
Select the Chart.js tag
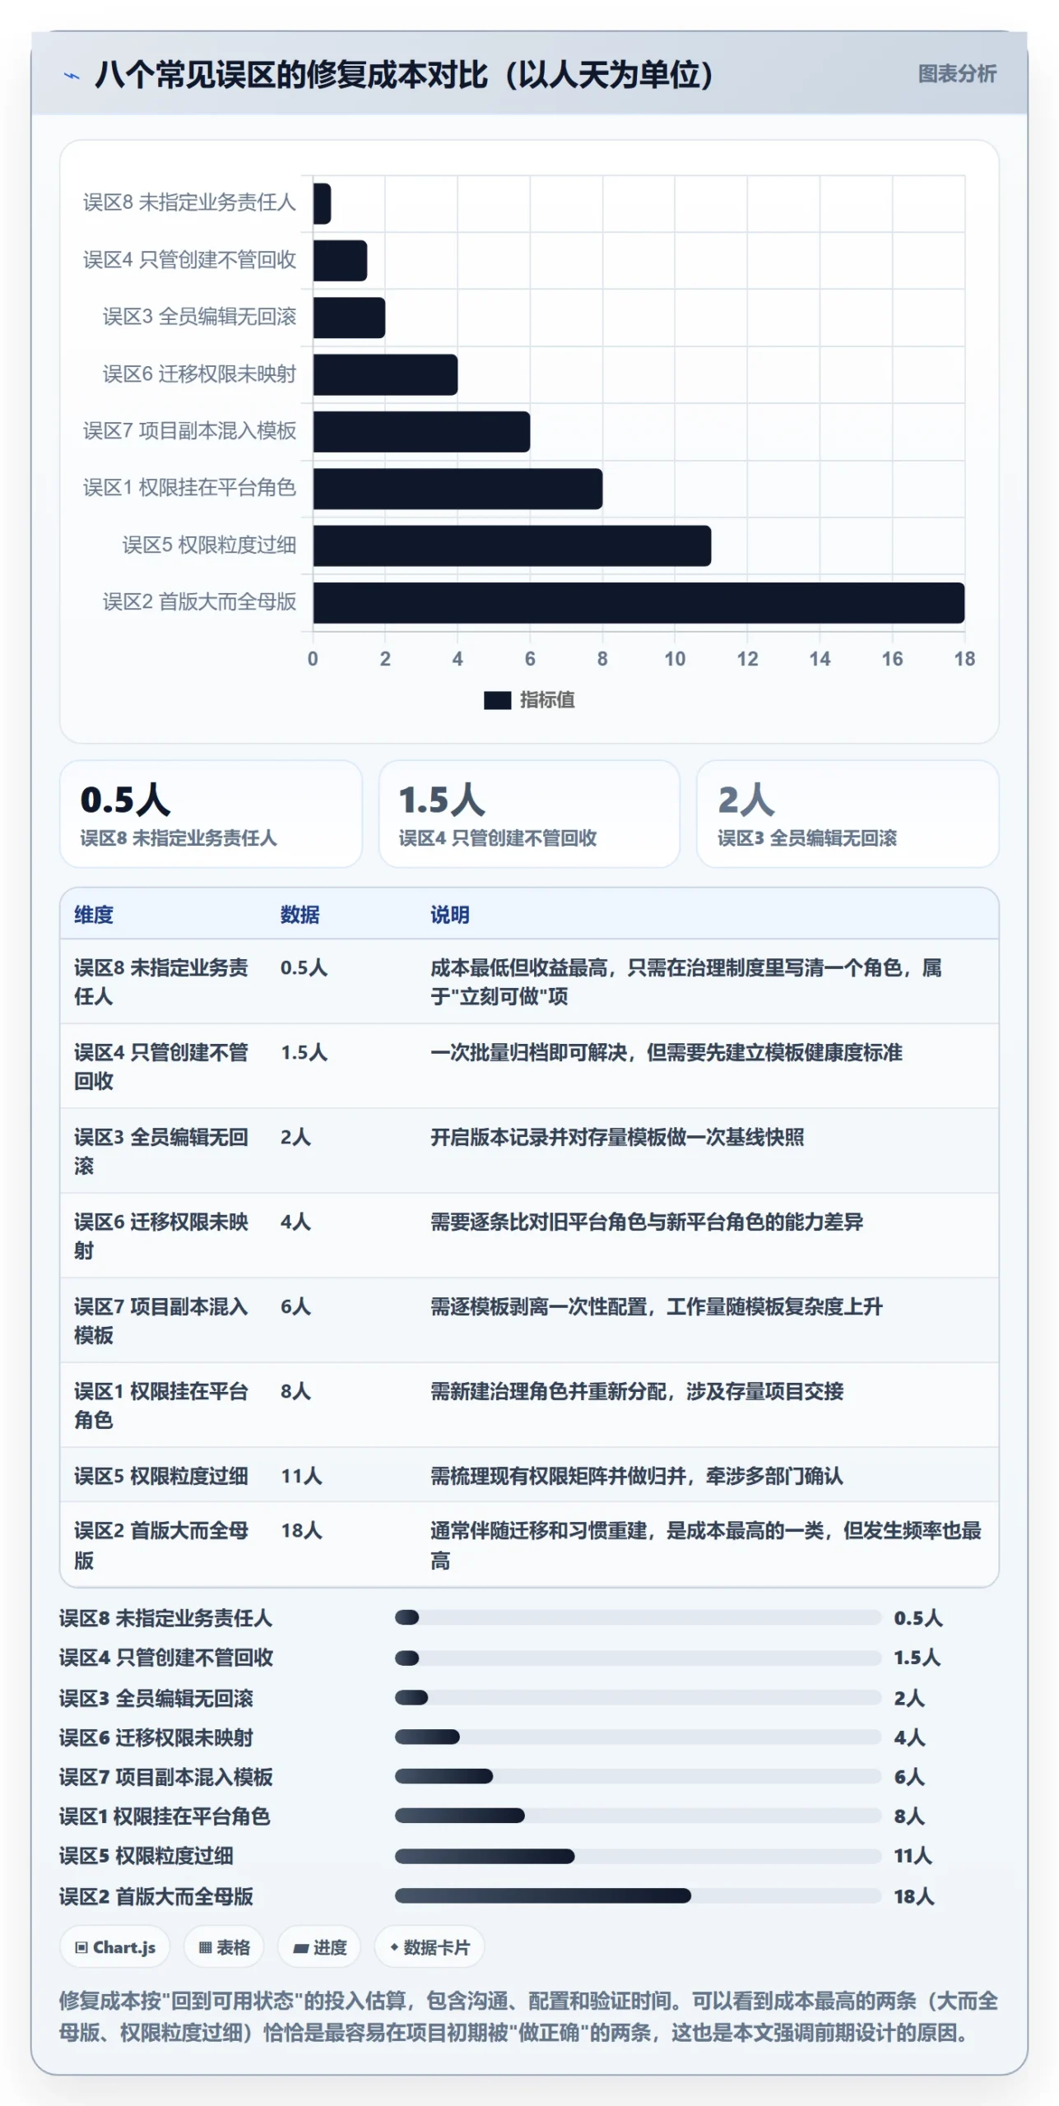115,1947
